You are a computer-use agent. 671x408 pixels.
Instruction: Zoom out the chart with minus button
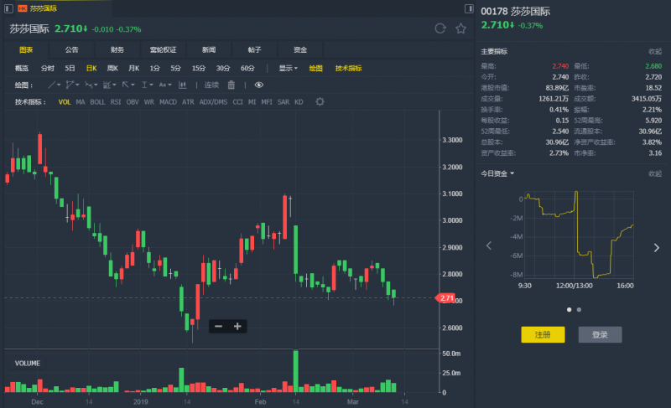pyautogui.click(x=218, y=327)
